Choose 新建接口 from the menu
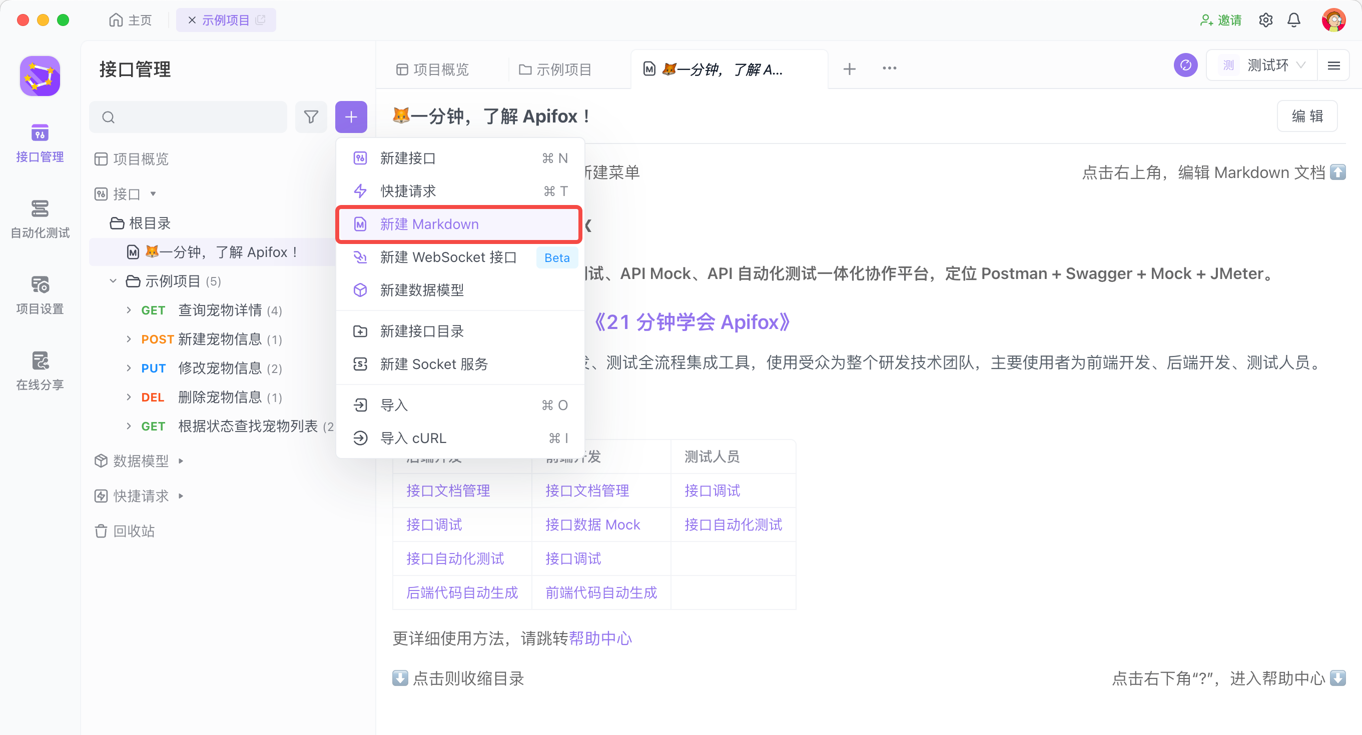Image resolution: width=1362 pixels, height=735 pixels. coord(460,158)
